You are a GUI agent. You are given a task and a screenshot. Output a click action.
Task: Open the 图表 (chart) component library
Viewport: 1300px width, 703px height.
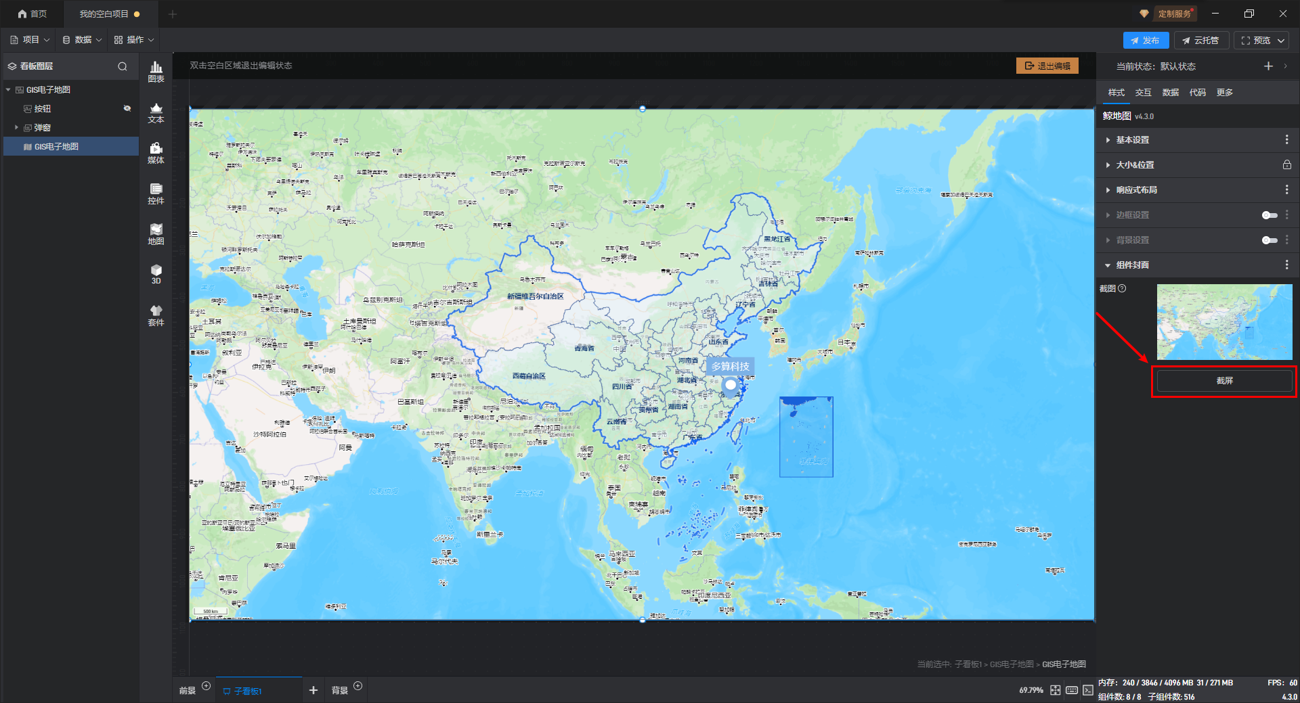[156, 72]
